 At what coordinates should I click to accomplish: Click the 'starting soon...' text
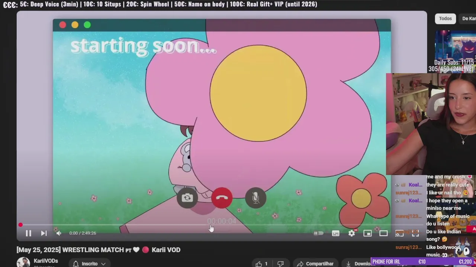point(143,46)
